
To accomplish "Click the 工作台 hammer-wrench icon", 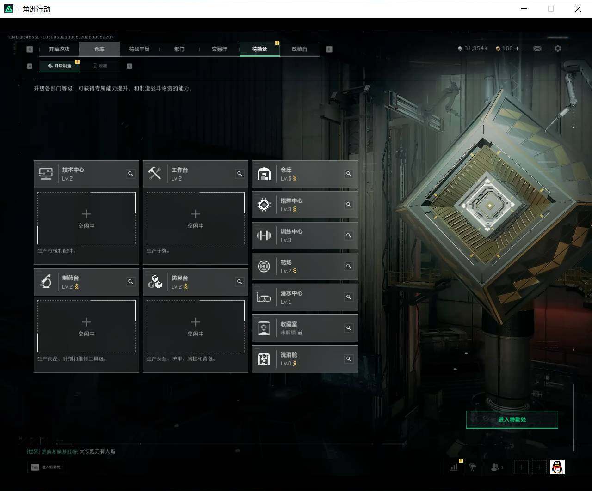I will 154,174.
